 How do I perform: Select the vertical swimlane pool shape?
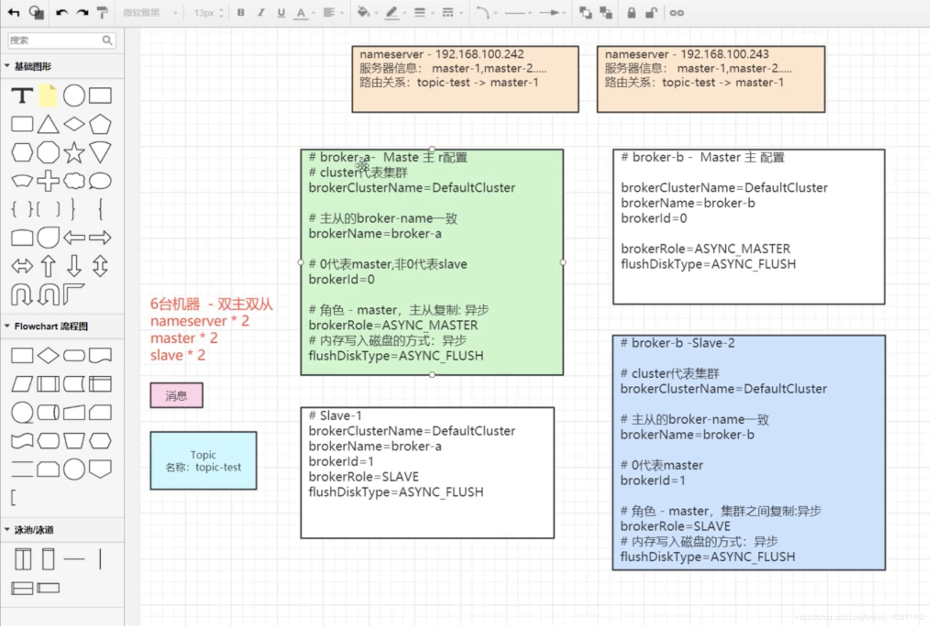point(22,559)
